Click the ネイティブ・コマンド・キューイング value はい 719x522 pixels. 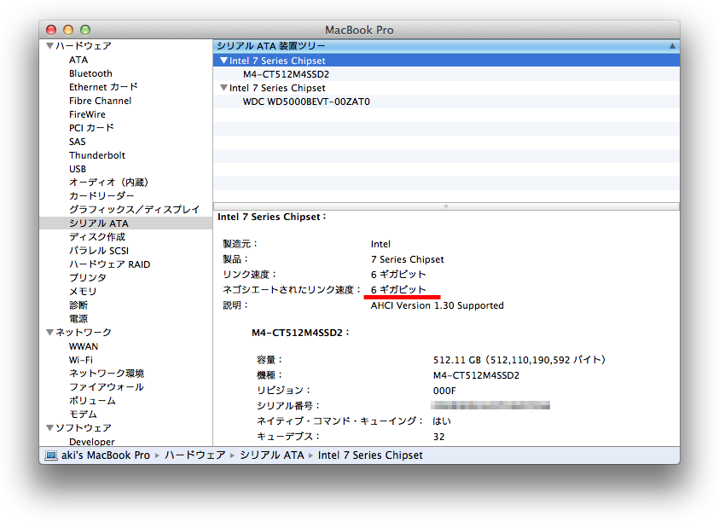click(442, 421)
